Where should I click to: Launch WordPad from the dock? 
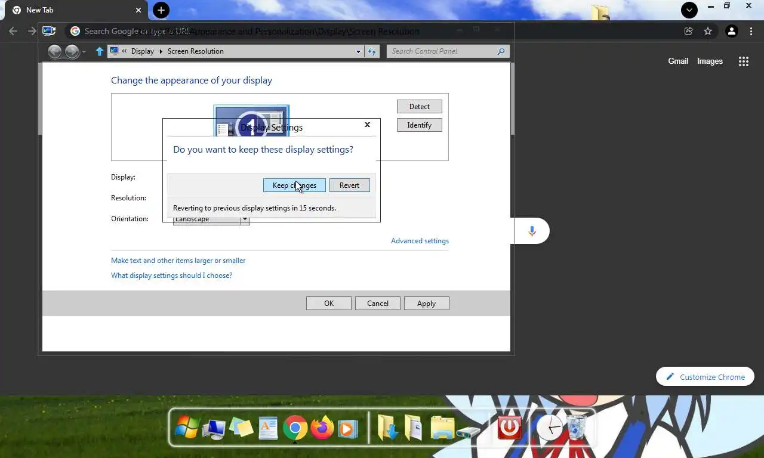click(268, 428)
